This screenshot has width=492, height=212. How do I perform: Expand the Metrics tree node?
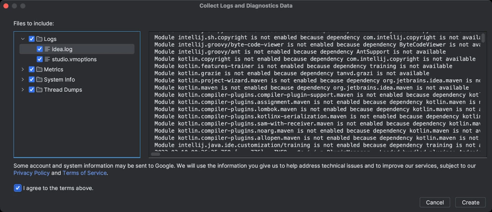coord(23,69)
